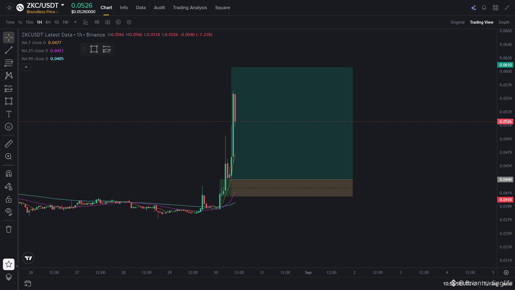
Task: Select the rectangle shape tool in sidebar
Action: 9,101
